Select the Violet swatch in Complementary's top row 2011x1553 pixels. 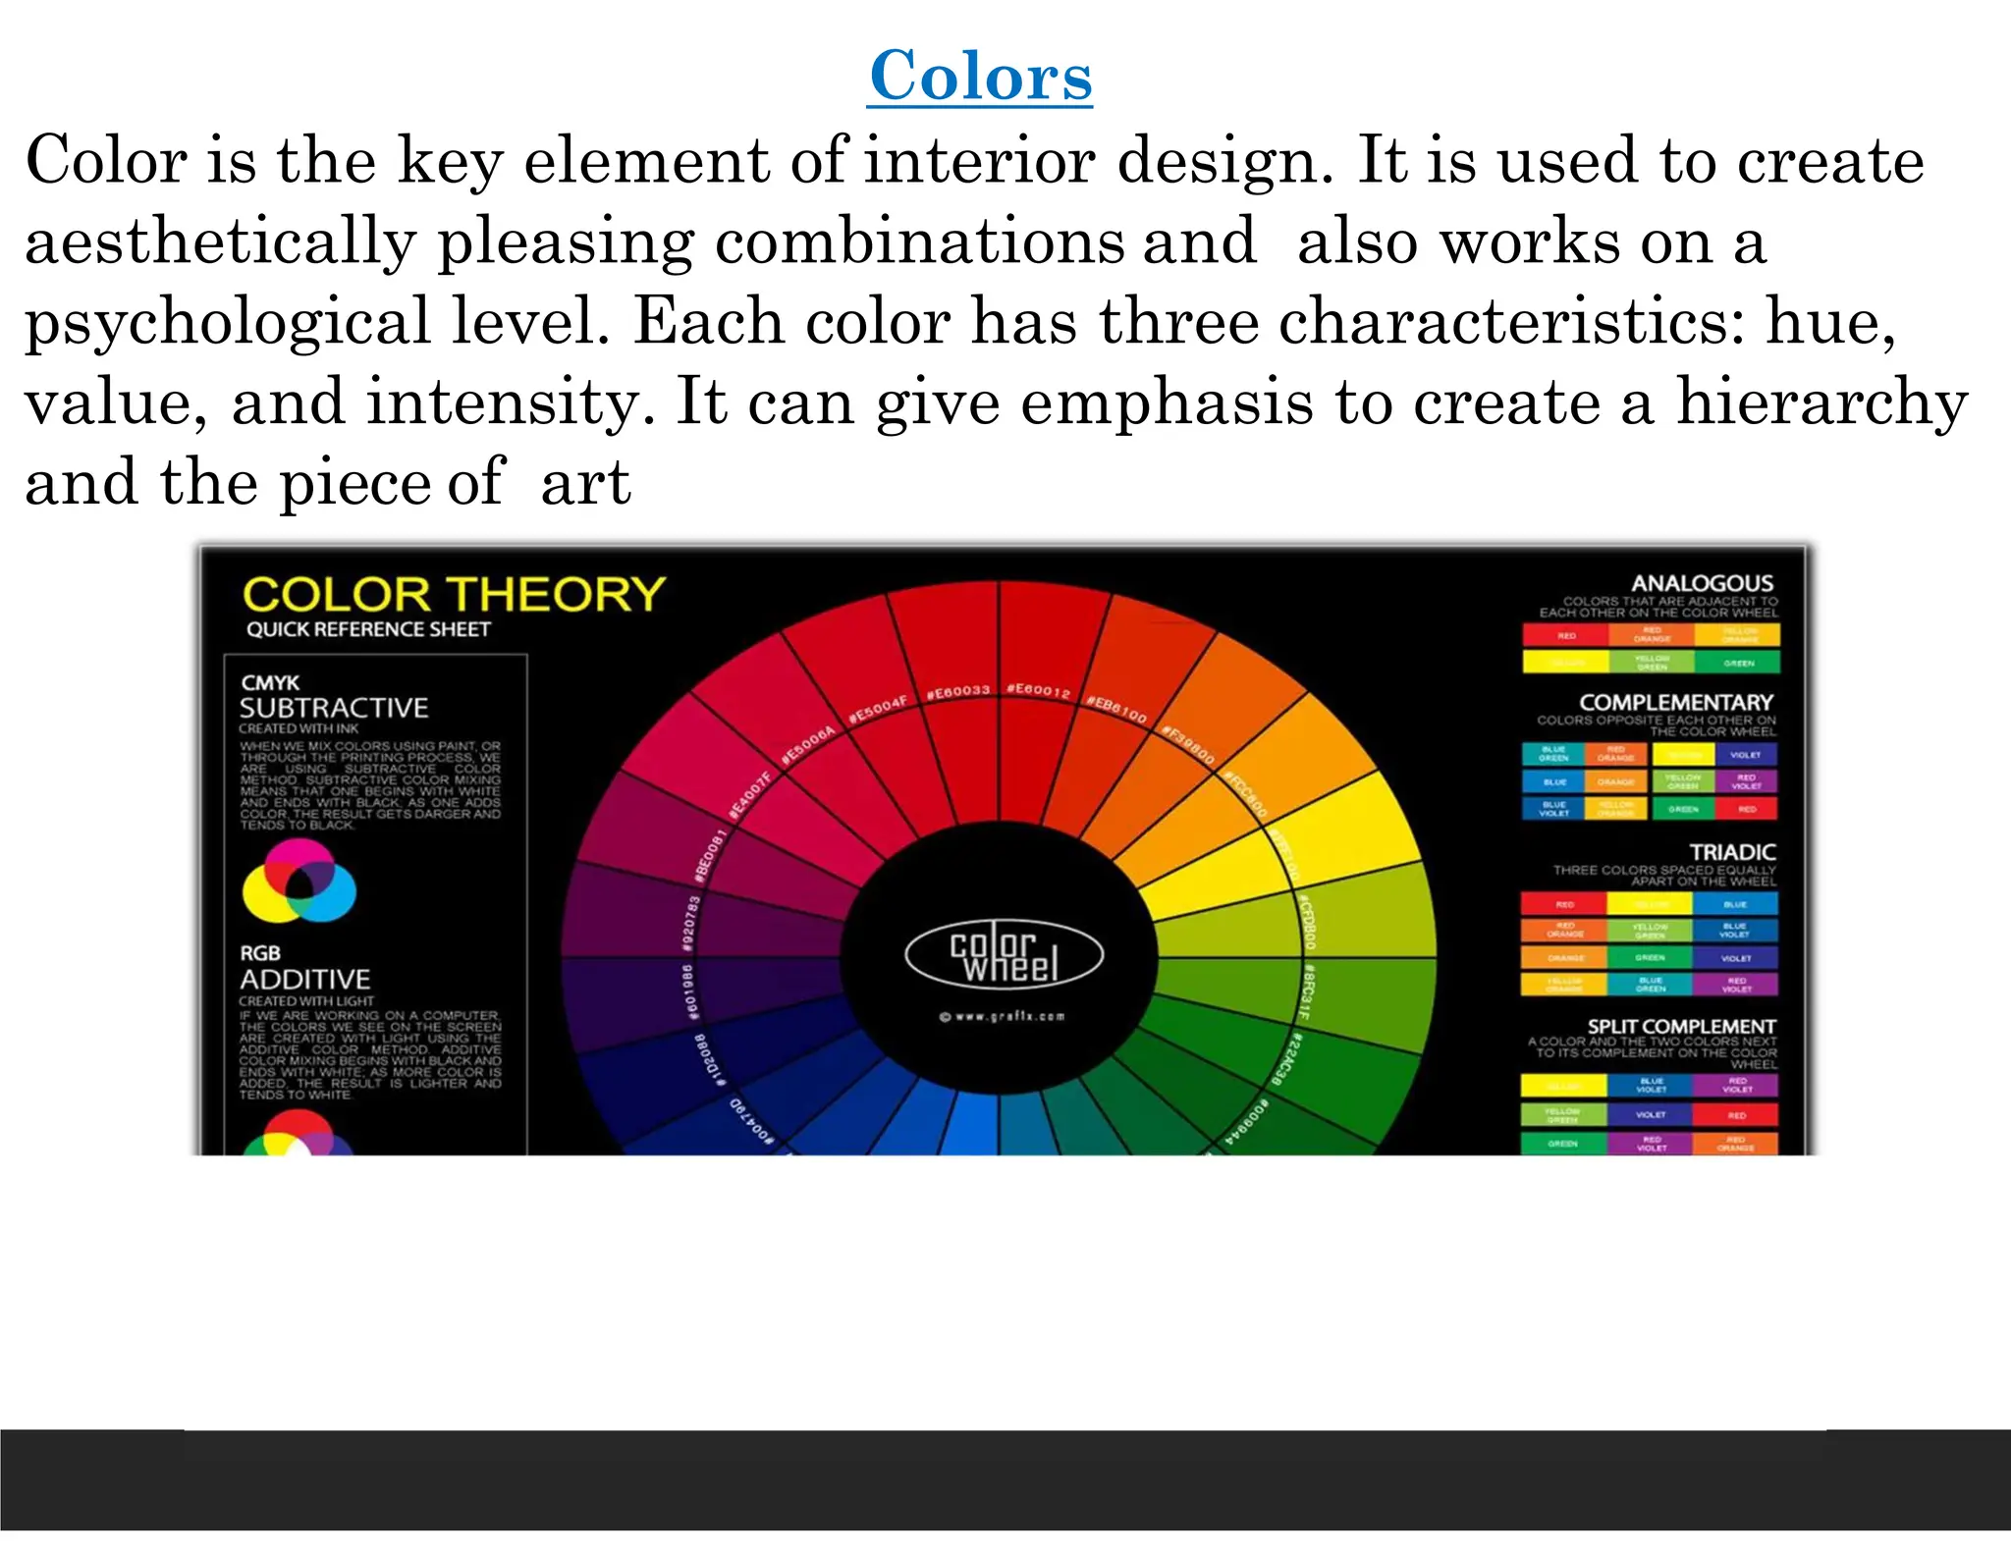pyautogui.click(x=1747, y=755)
